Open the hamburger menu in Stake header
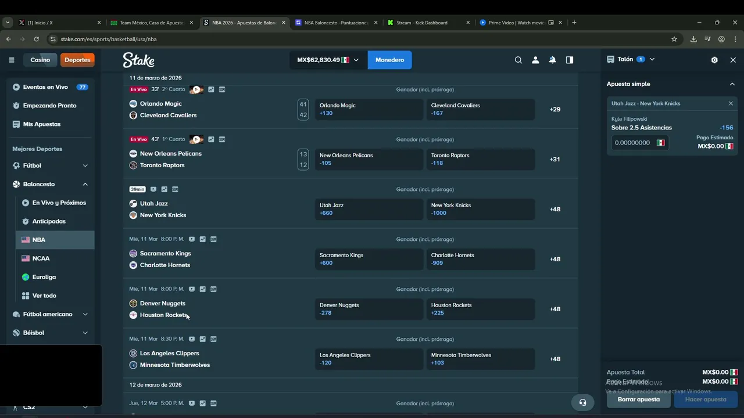This screenshot has width=744, height=418. [11, 60]
